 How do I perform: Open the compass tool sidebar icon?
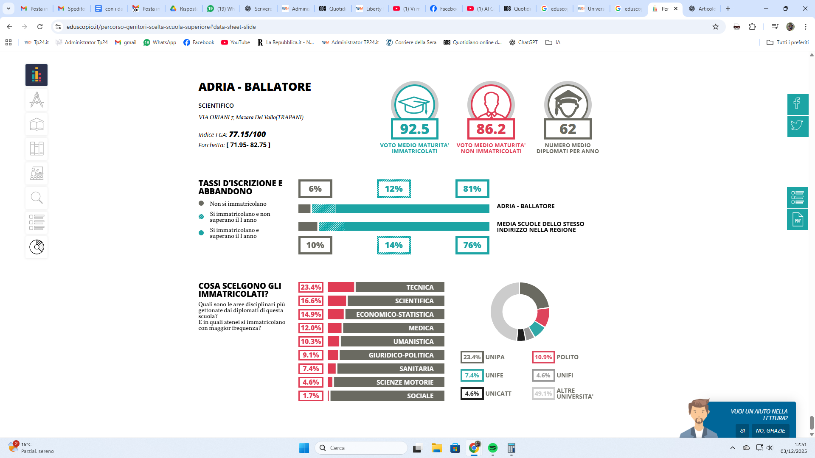[x=37, y=100]
